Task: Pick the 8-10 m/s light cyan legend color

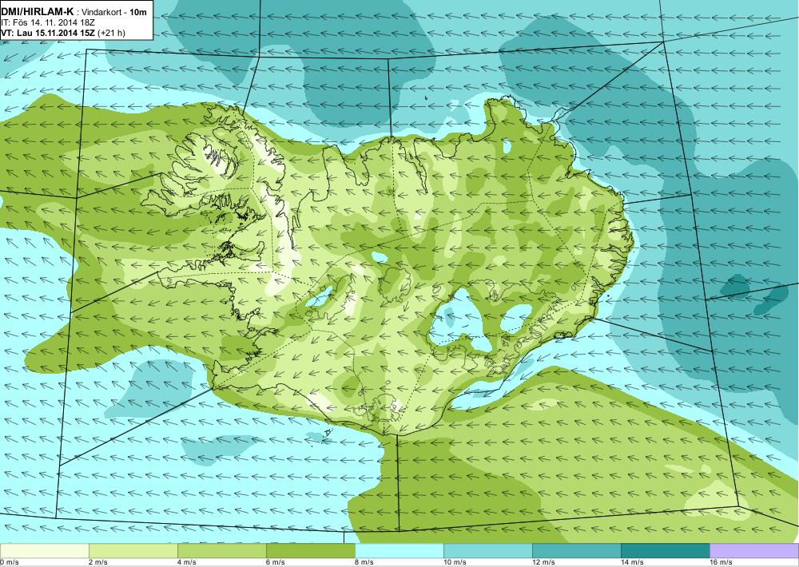Action: [x=399, y=550]
